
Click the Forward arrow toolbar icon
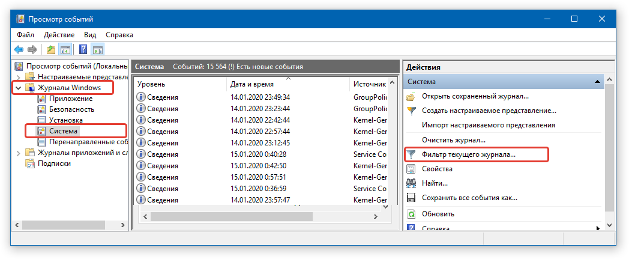point(32,49)
